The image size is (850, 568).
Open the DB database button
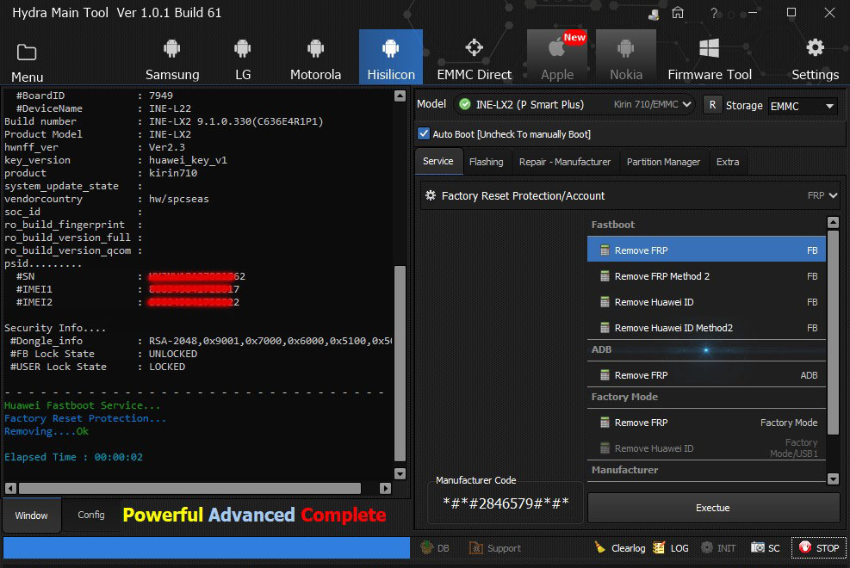435,548
